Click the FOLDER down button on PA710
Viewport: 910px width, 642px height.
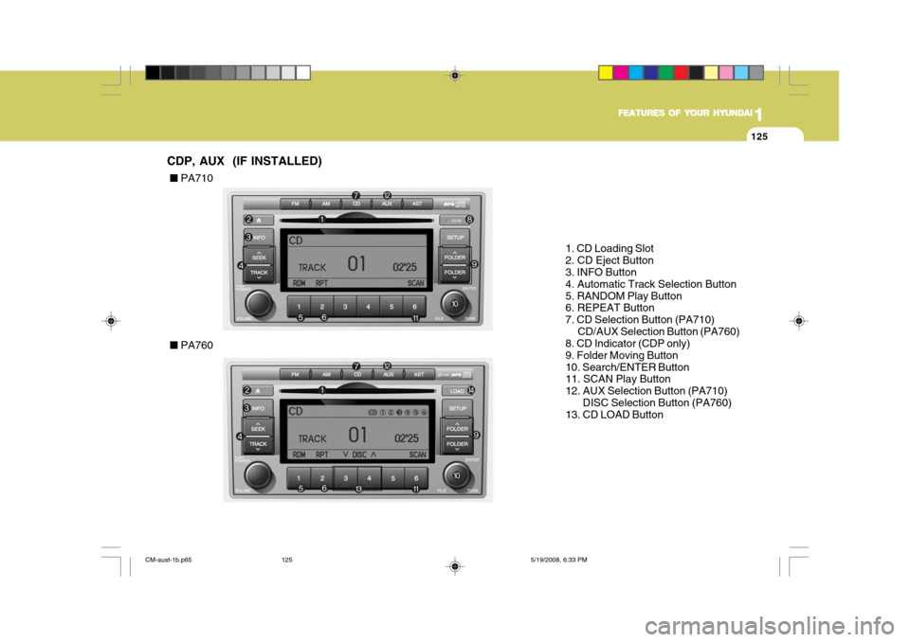(455, 273)
